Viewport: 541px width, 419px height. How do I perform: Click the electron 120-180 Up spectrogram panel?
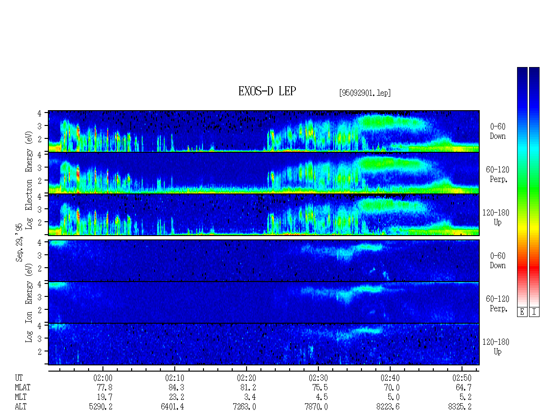[x=264, y=215]
